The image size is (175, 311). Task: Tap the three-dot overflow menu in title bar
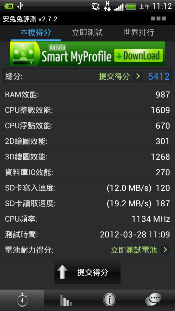coord(158,19)
